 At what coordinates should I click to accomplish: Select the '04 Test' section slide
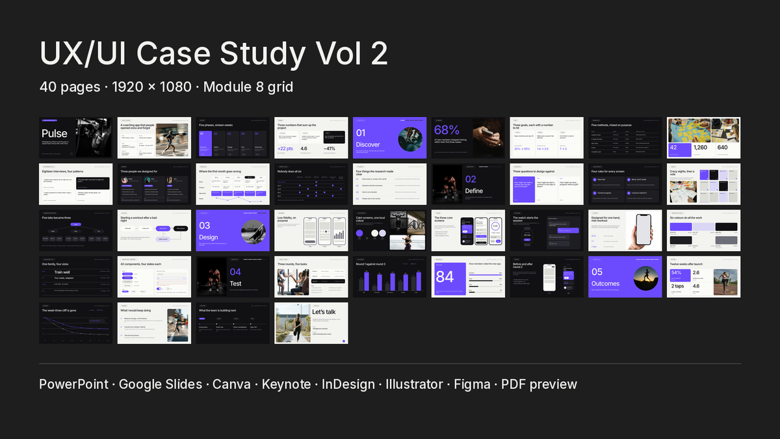233,276
